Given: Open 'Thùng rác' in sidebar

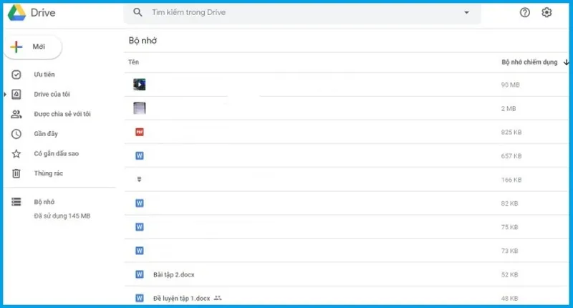Looking at the screenshot, I should coord(48,173).
